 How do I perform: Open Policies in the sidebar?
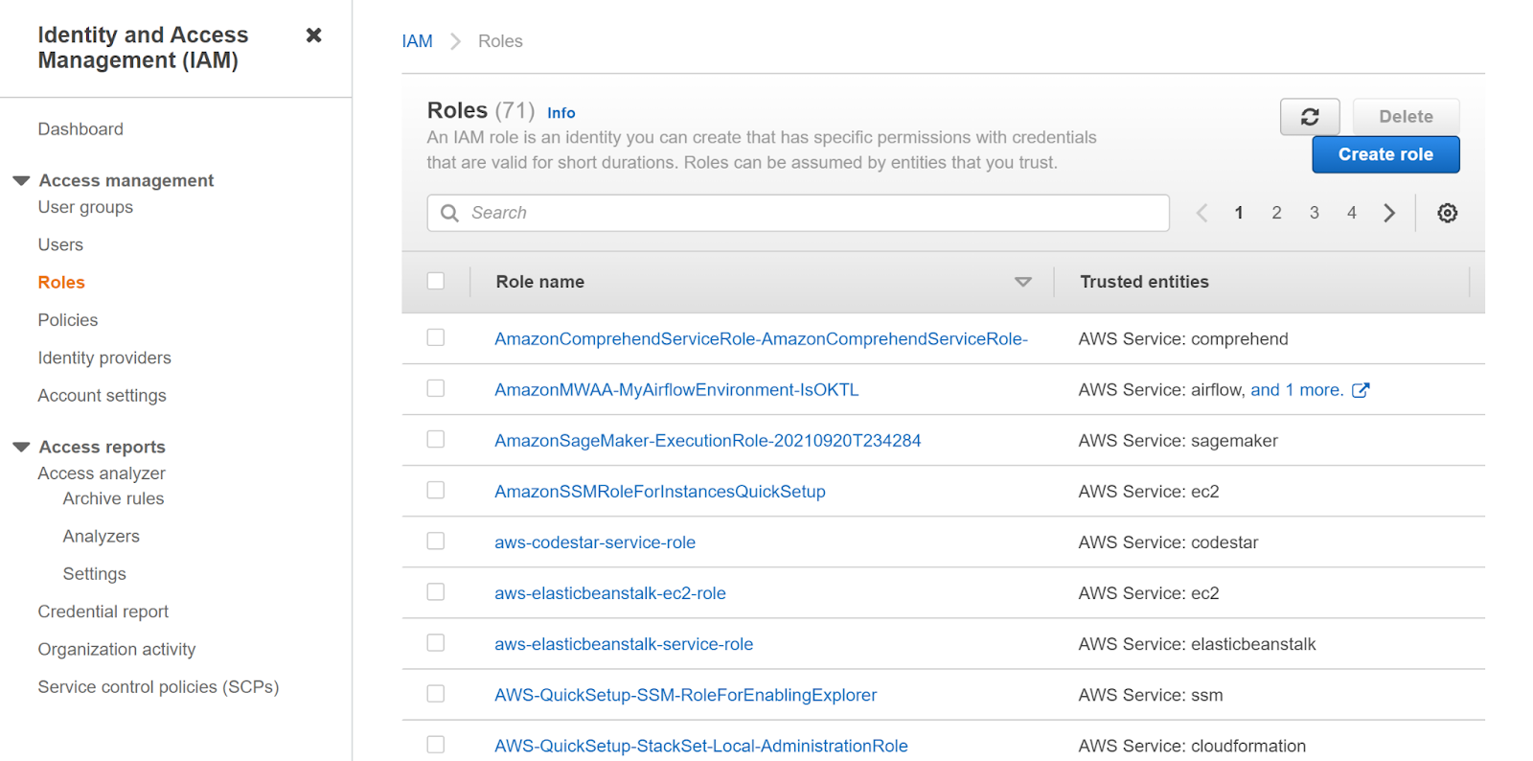click(x=68, y=320)
